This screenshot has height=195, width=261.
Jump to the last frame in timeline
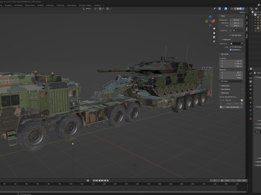tap(108, 180)
